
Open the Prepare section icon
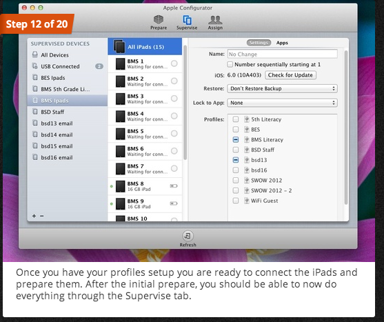pyautogui.click(x=159, y=19)
